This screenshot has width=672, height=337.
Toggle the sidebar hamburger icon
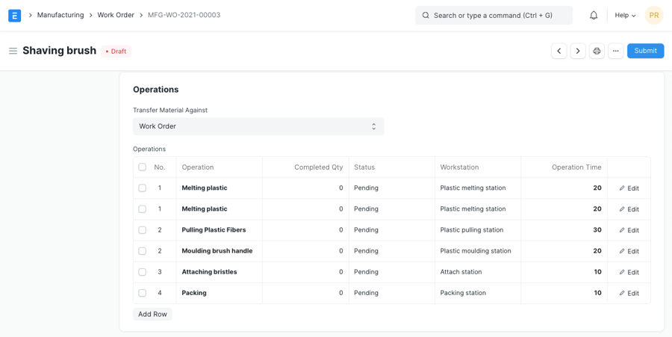(x=13, y=51)
